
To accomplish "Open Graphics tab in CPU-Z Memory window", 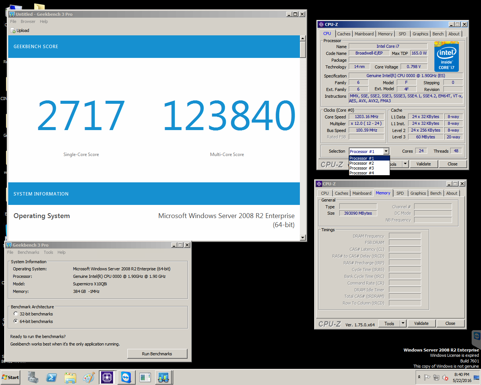I will [418, 193].
